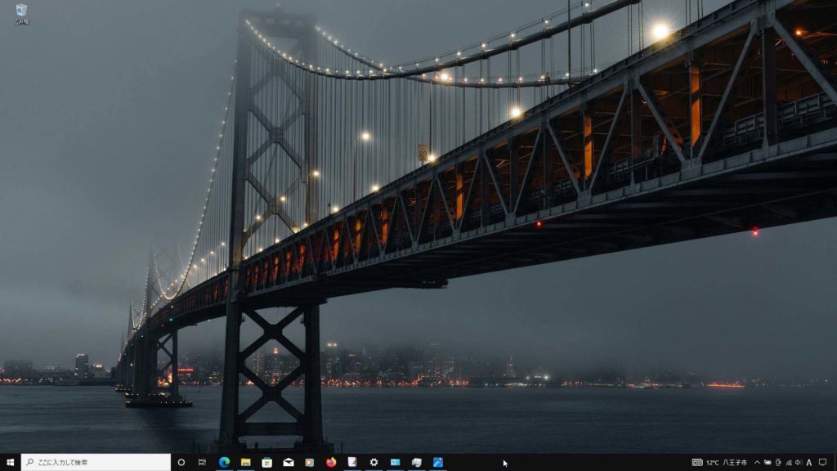This screenshot has width=837, height=471.
Task: Open the Recycle Bin desktop icon
Action: coord(21,13)
